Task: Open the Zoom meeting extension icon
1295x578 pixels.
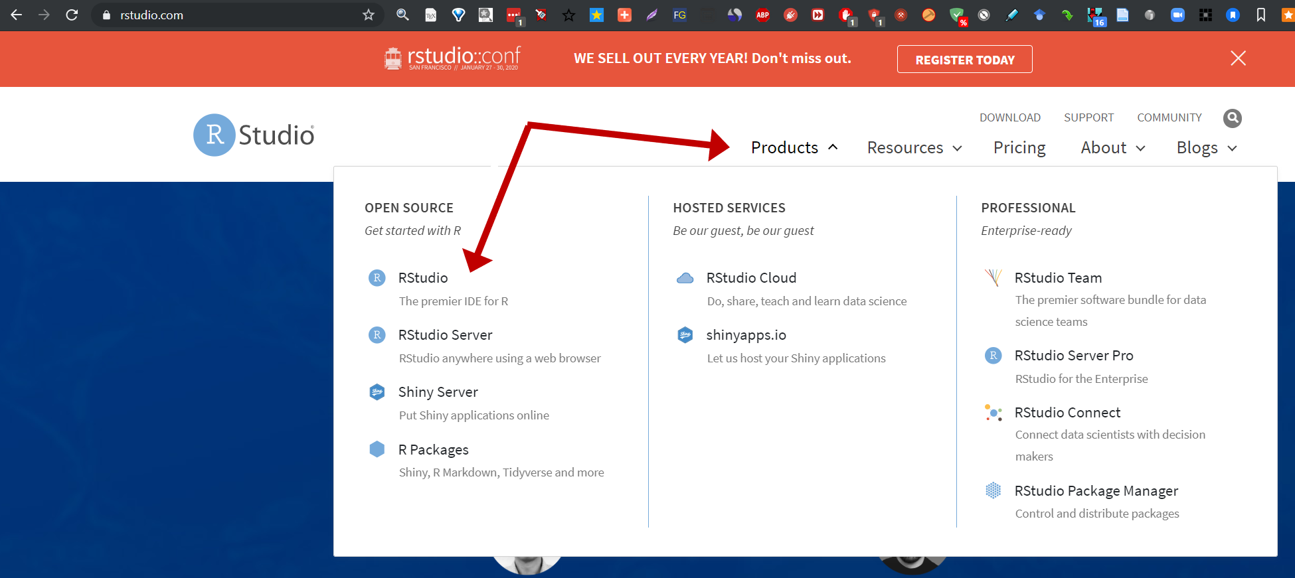Action: coord(1177,15)
